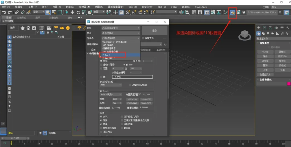Open the Target (目标) dropdown

tap(121, 28)
